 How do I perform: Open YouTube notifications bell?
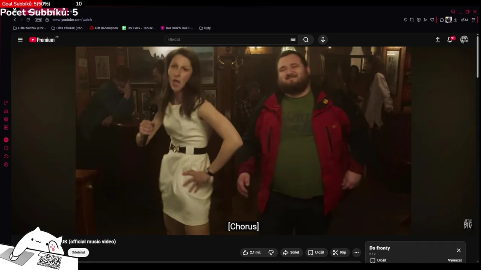pyautogui.click(x=450, y=39)
